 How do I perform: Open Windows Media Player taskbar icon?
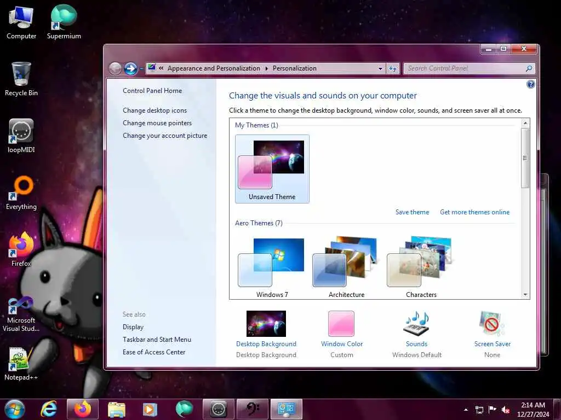tap(150, 409)
